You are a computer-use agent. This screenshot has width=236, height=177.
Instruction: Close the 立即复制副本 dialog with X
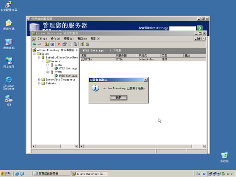tap(146, 80)
